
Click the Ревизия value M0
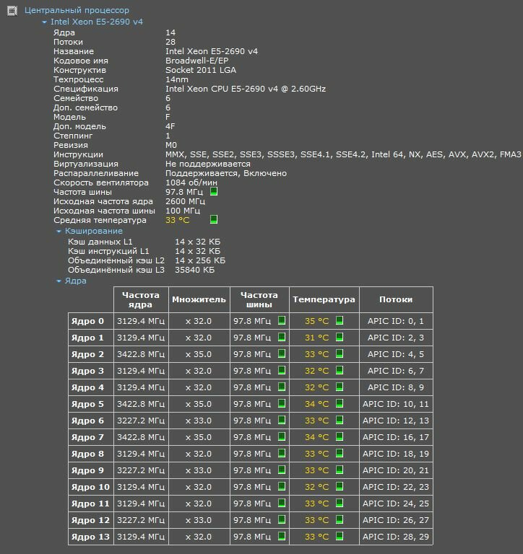coord(171,145)
